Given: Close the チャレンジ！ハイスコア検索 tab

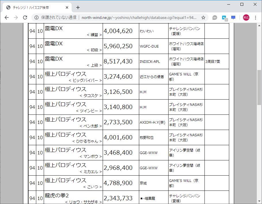Looking at the screenshot, I should pos(67,7).
